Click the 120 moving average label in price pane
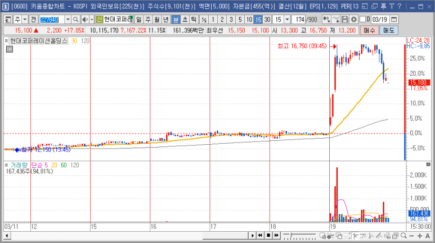Screen dimensions: 435x243 pyautogui.click(x=85, y=41)
